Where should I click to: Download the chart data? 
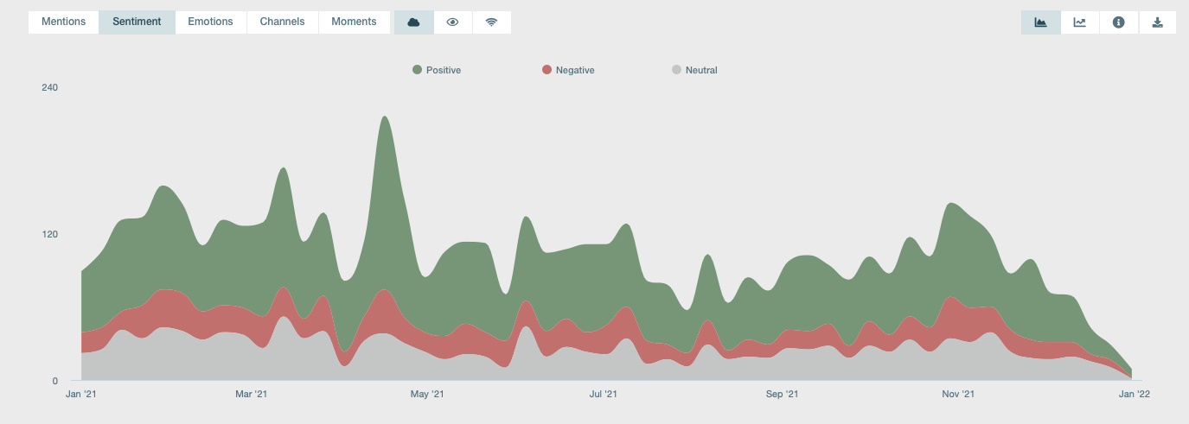(1157, 22)
